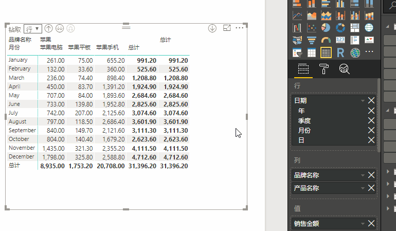Viewport: 396px width, 231px height.
Task: Remove 日 level from date hierarchy
Action: 371,140
